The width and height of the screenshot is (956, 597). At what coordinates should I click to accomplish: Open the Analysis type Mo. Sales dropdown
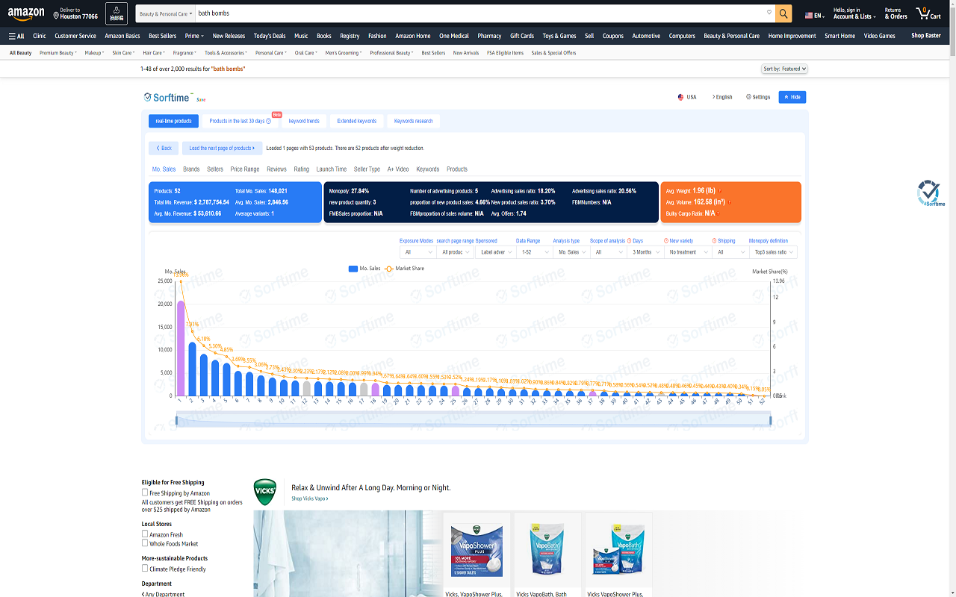click(571, 252)
